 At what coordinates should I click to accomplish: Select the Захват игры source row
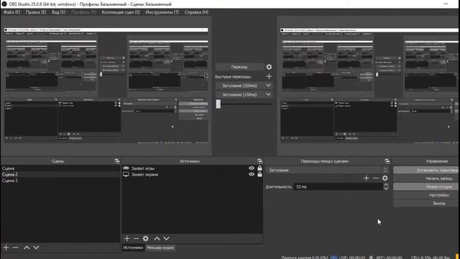(192, 168)
